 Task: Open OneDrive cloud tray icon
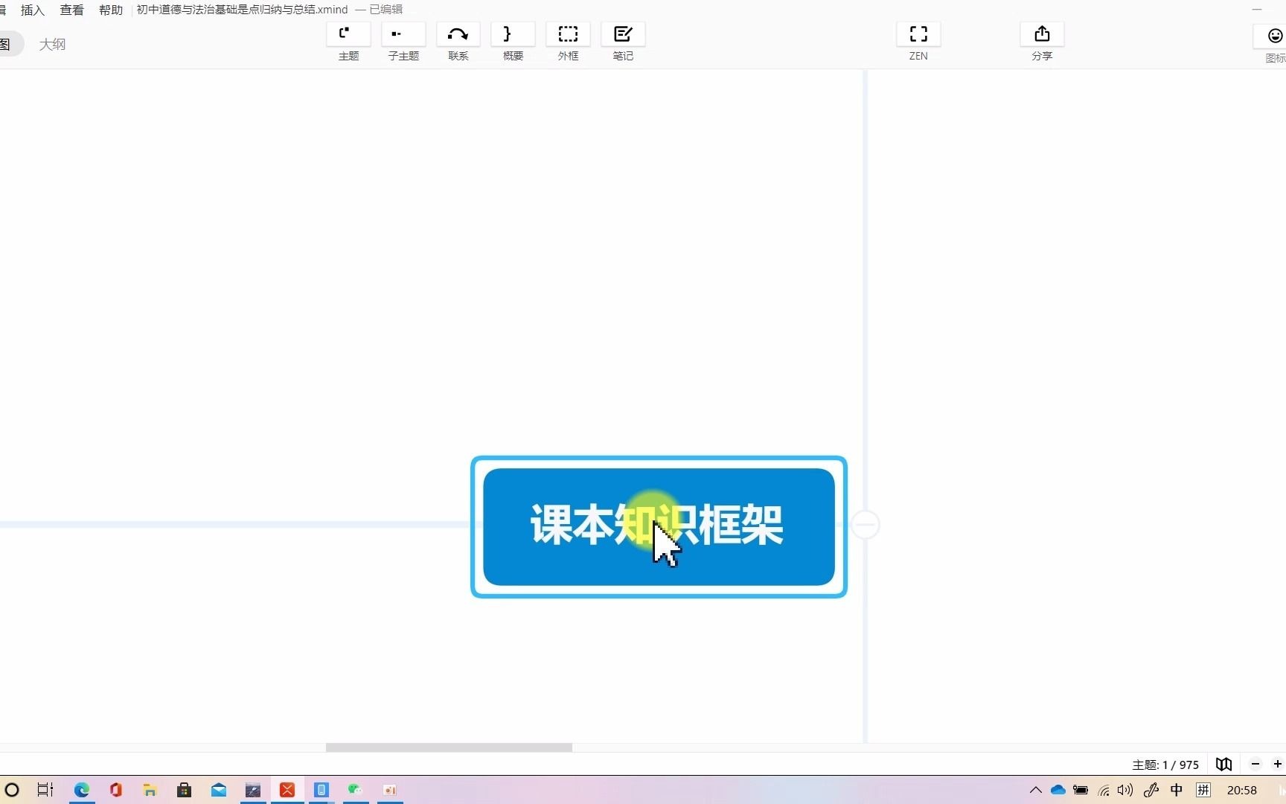click(x=1058, y=790)
